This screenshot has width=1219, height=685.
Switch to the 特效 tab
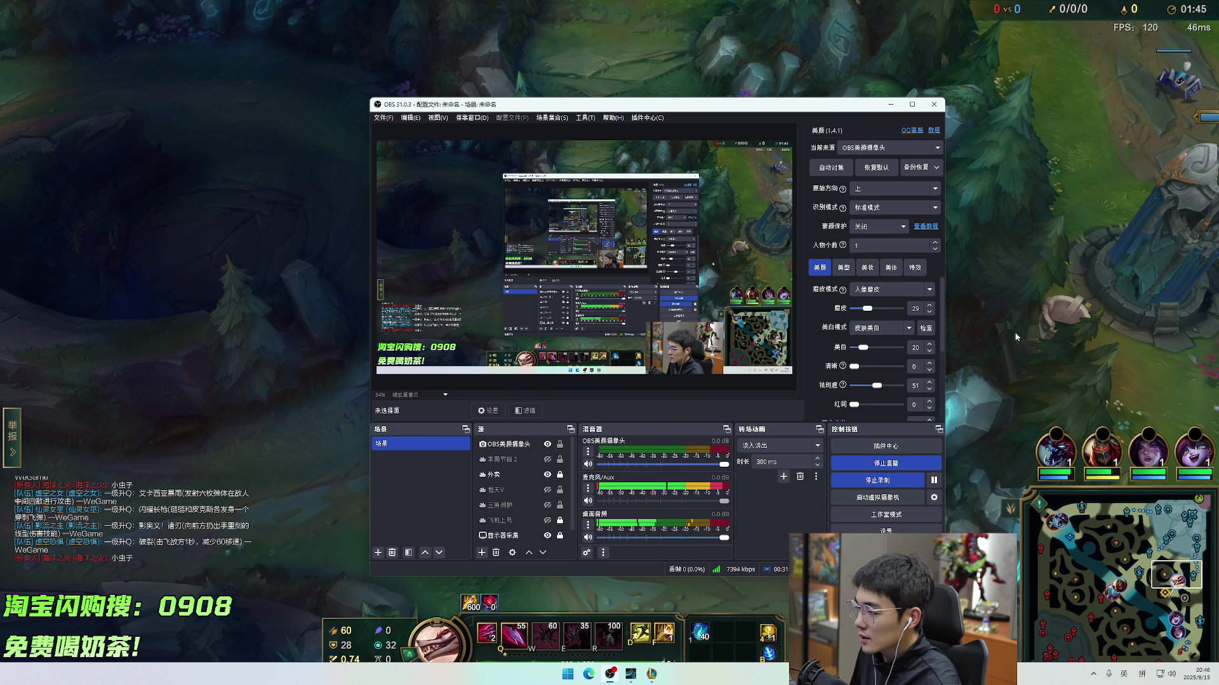[915, 268]
